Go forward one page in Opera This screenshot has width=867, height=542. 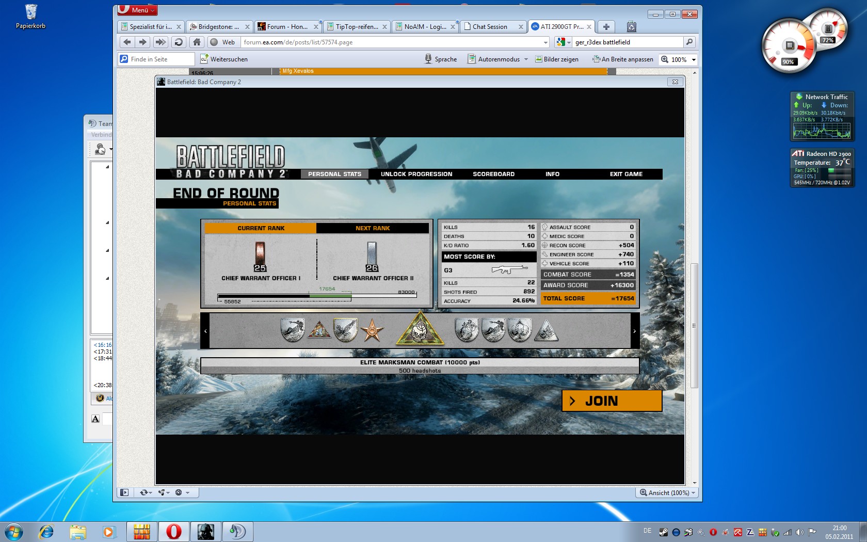tap(143, 42)
